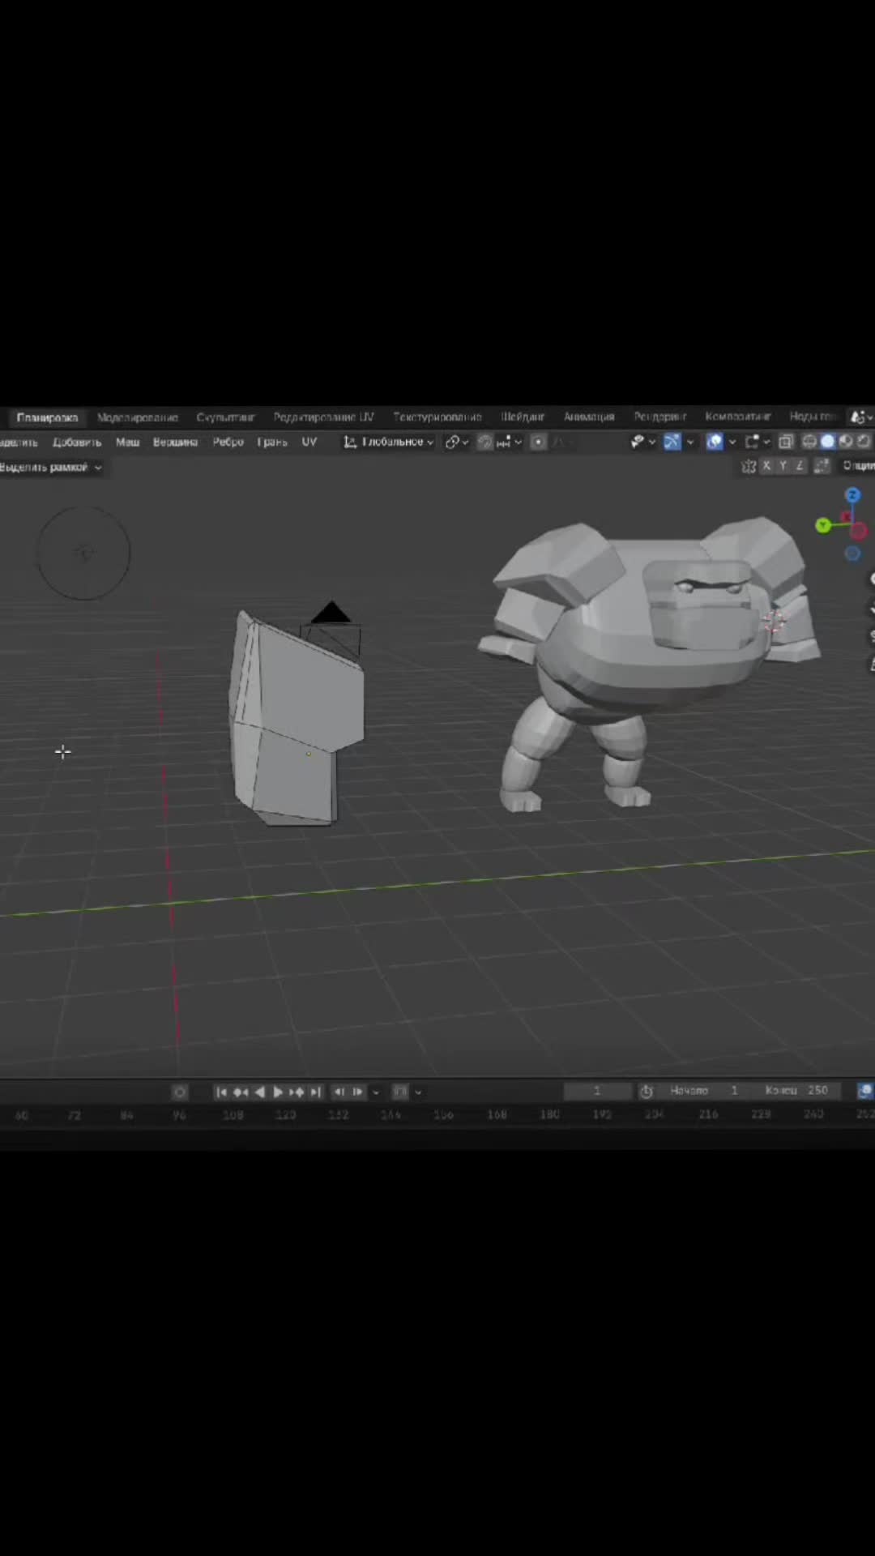Click frame 120 on the timeline ruler
Image resolution: width=875 pixels, height=1556 pixels.
point(285,1116)
